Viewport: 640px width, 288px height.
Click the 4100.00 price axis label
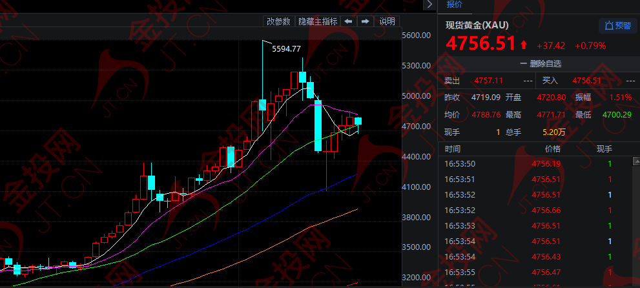(x=417, y=187)
